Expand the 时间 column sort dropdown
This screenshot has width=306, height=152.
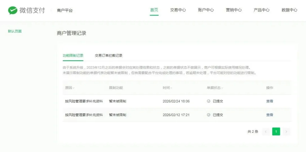click(171, 88)
